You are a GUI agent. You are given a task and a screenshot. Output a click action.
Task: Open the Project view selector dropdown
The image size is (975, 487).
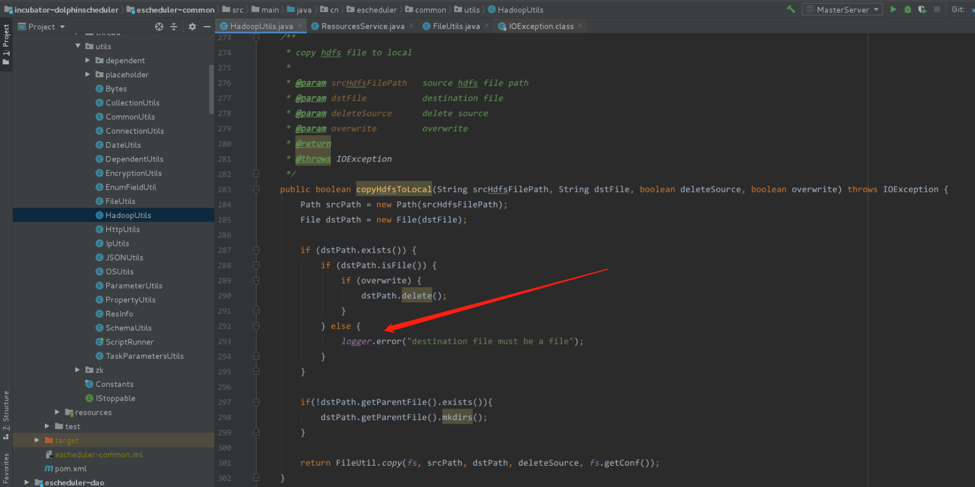pyautogui.click(x=42, y=27)
